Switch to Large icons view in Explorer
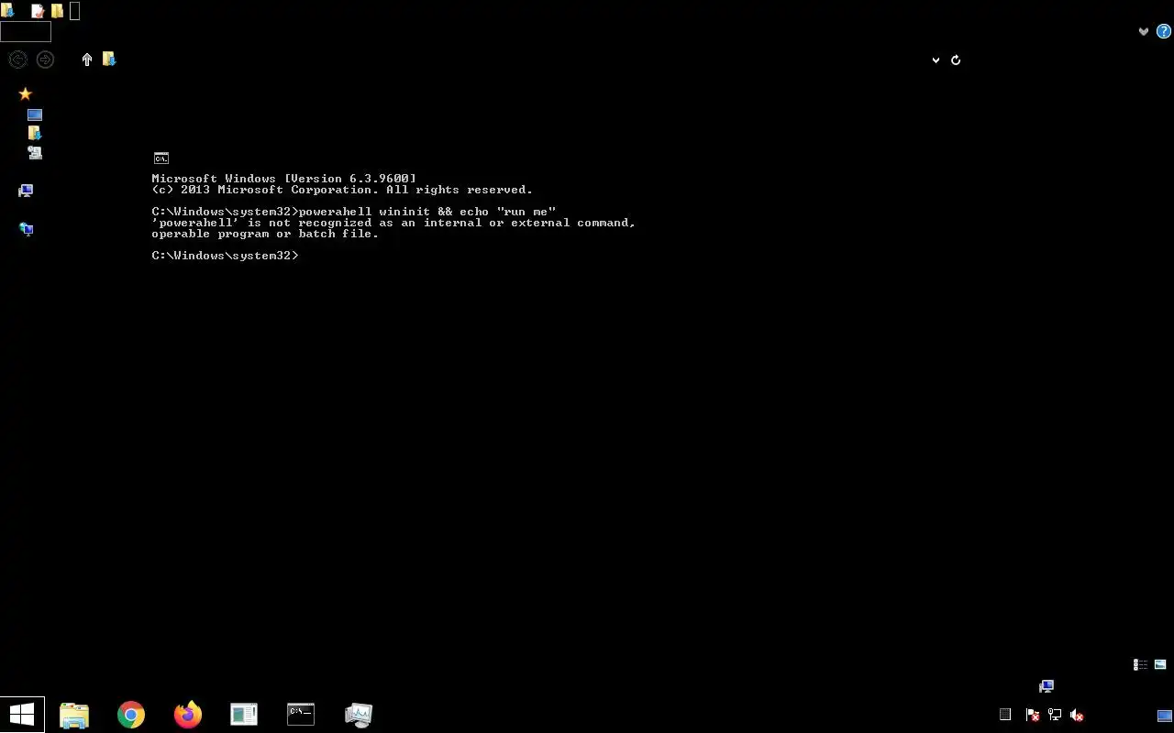 (1160, 665)
